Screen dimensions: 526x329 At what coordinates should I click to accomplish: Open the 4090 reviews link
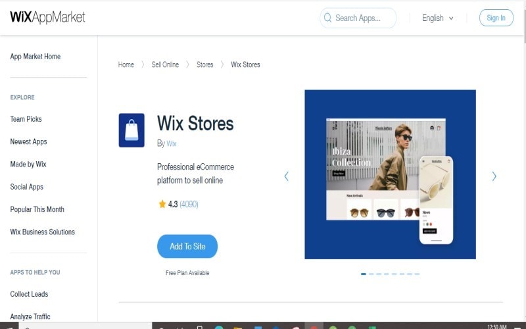189,204
